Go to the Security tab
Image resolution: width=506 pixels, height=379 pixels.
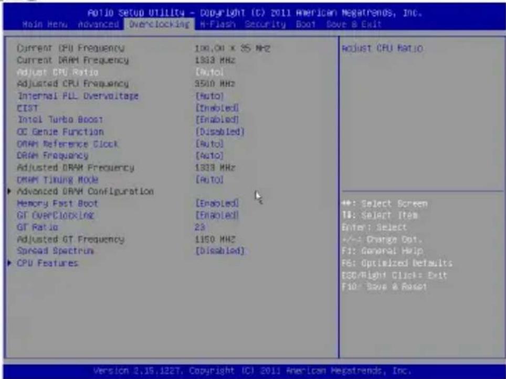265,25
